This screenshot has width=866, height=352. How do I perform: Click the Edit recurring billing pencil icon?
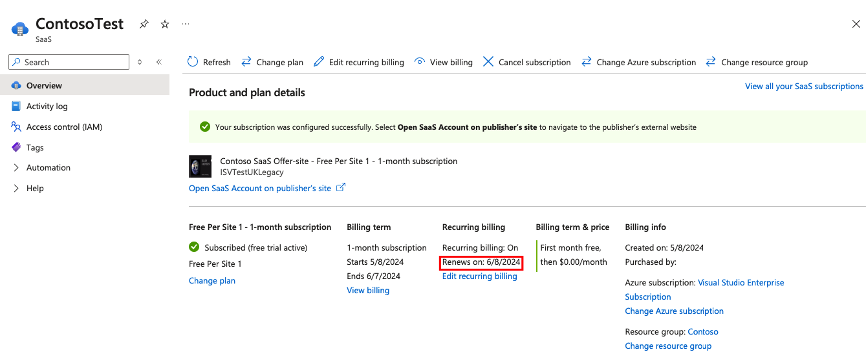319,62
